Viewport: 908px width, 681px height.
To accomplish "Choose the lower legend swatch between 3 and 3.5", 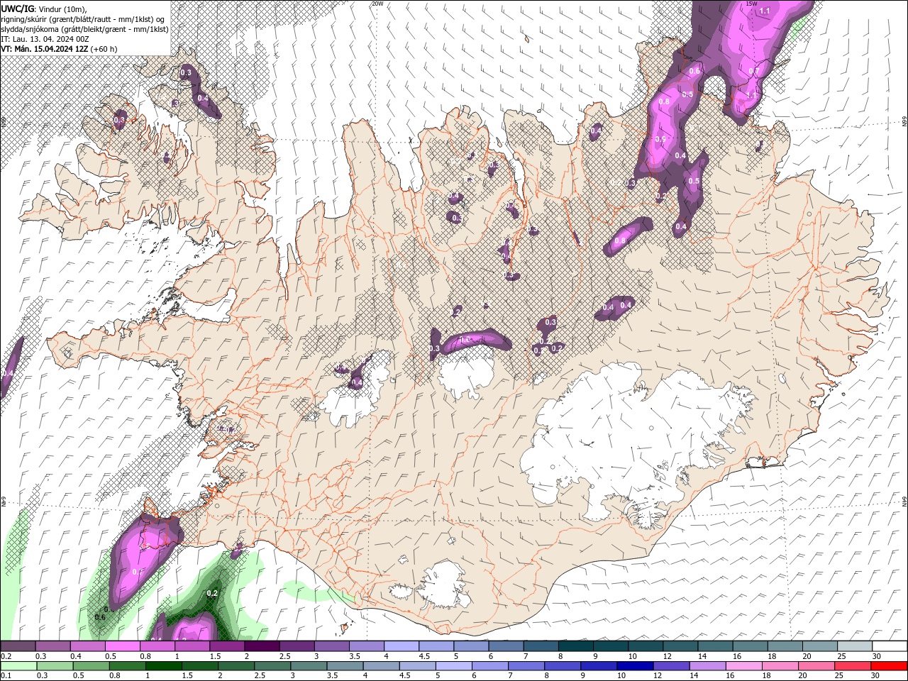I will click(309, 666).
